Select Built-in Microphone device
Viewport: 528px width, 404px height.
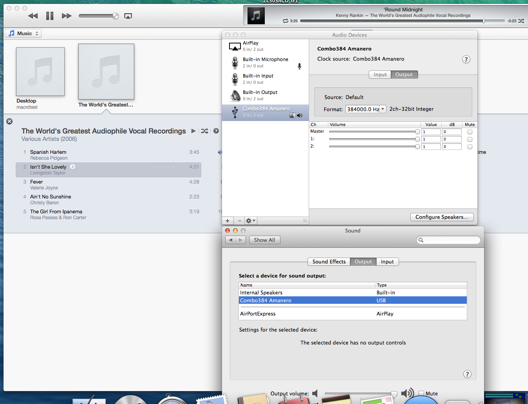(x=266, y=63)
